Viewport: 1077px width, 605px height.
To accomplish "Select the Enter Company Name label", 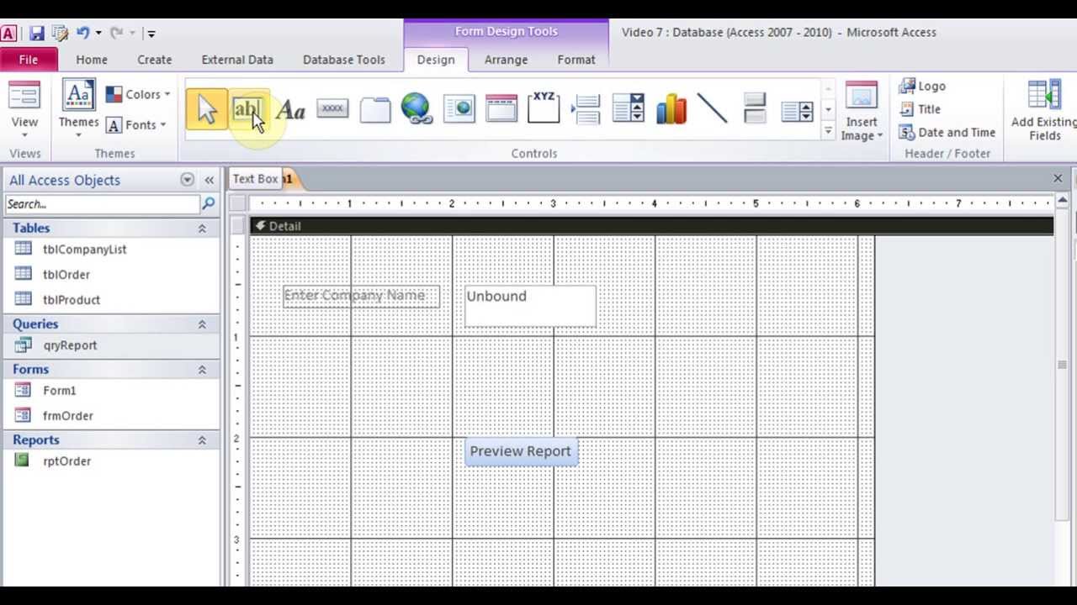I will [361, 296].
